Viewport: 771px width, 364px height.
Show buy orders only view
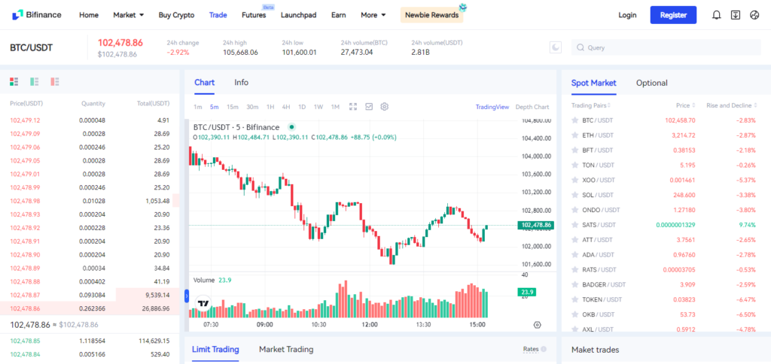point(35,81)
